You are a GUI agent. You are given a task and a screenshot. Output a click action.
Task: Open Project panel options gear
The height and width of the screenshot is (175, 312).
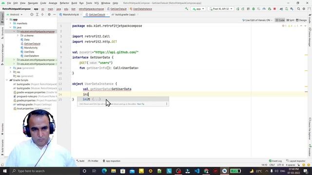pos(49,15)
